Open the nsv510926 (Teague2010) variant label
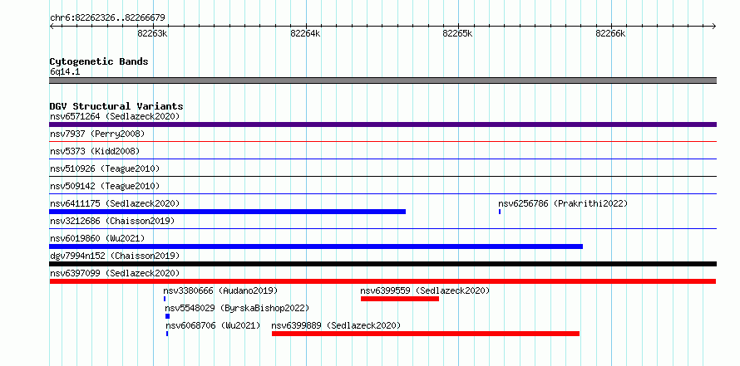Image resolution: width=740 pixels, height=366 pixels. [105, 168]
